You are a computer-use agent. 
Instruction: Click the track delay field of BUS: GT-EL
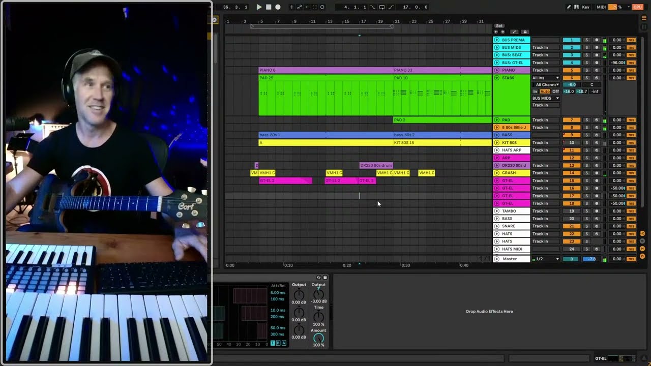coord(617,63)
